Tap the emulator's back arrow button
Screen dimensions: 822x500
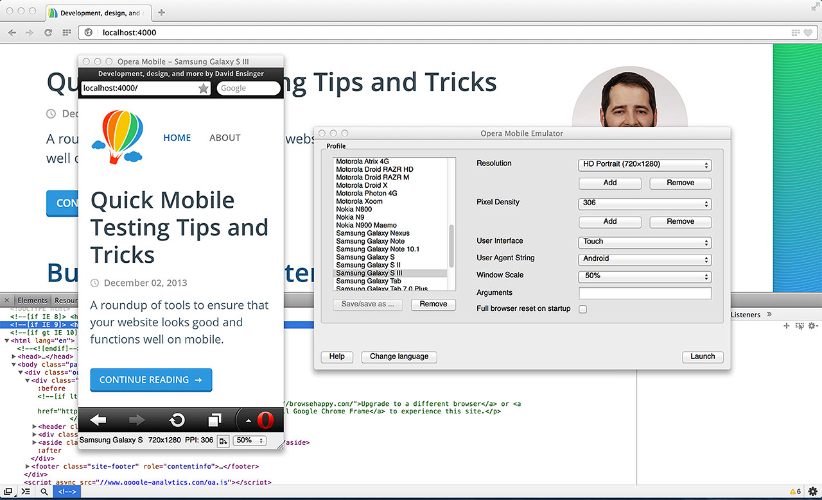pyautogui.click(x=98, y=421)
